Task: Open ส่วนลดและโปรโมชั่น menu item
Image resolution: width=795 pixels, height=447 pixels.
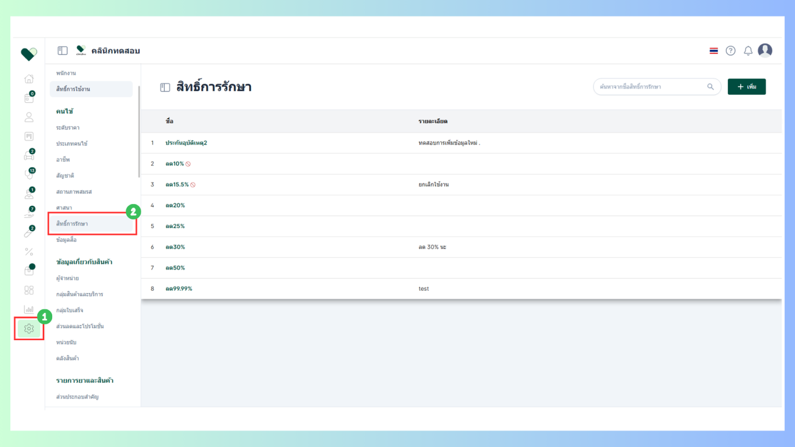Action: 80,327
